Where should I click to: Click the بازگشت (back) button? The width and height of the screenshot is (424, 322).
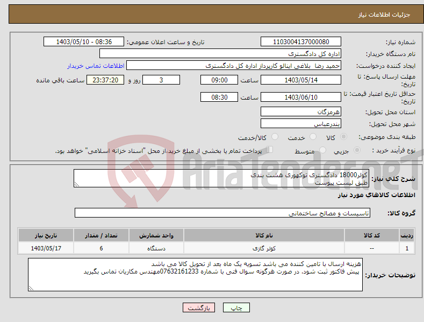coord(199,307)
